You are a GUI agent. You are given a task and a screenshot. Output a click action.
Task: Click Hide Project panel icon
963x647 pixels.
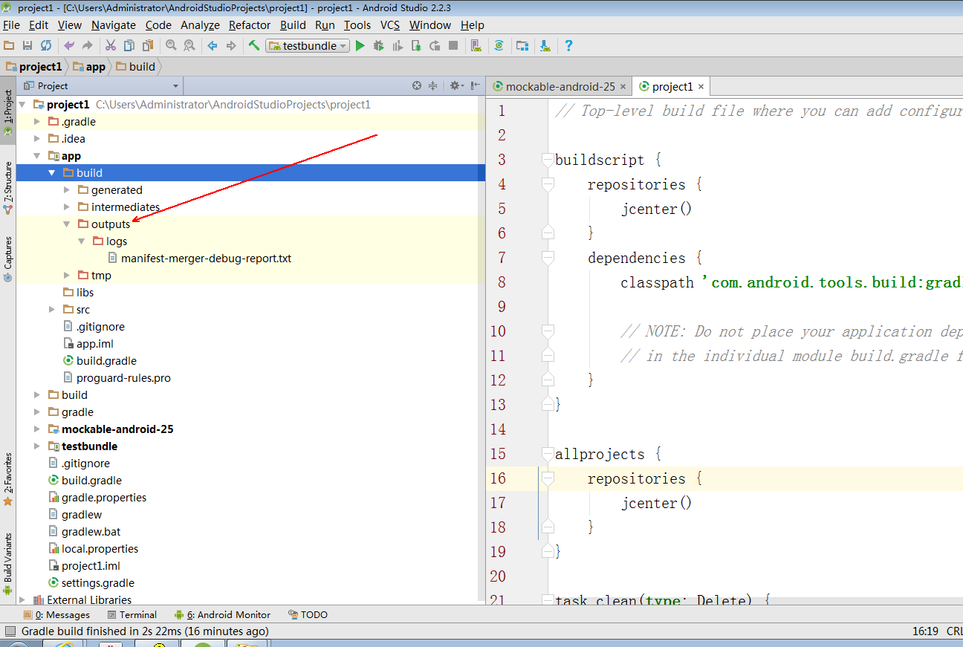coord(476,85)
